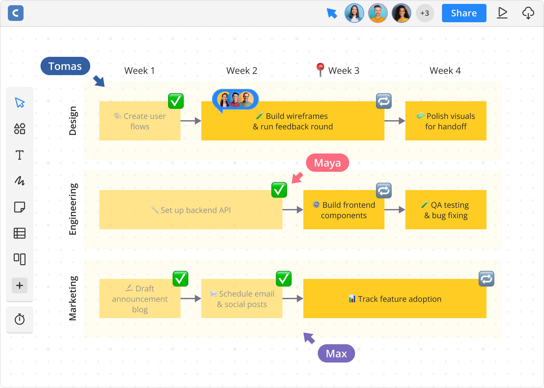Click the app logo home button
544x388 pixels.
(x=16, y=13)
